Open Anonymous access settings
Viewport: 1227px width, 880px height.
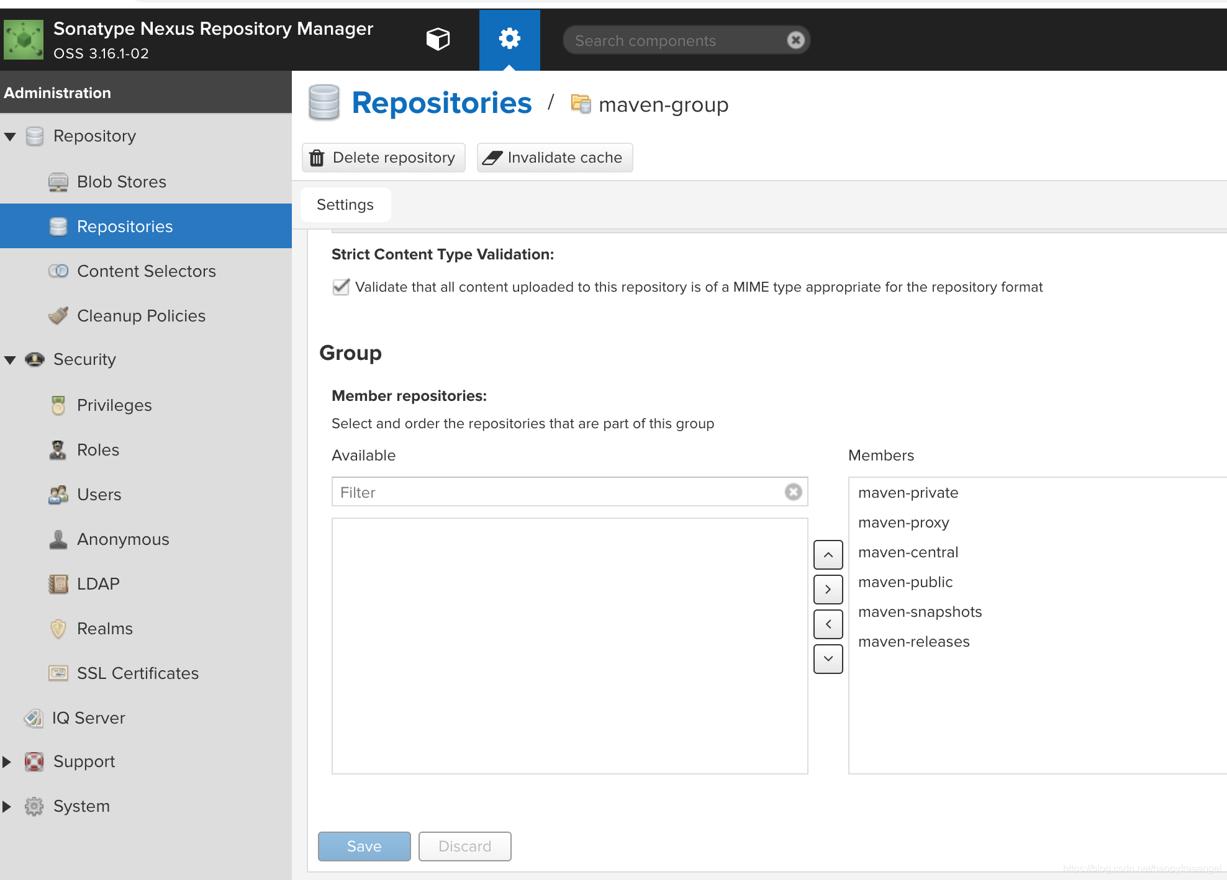[146, 539]
